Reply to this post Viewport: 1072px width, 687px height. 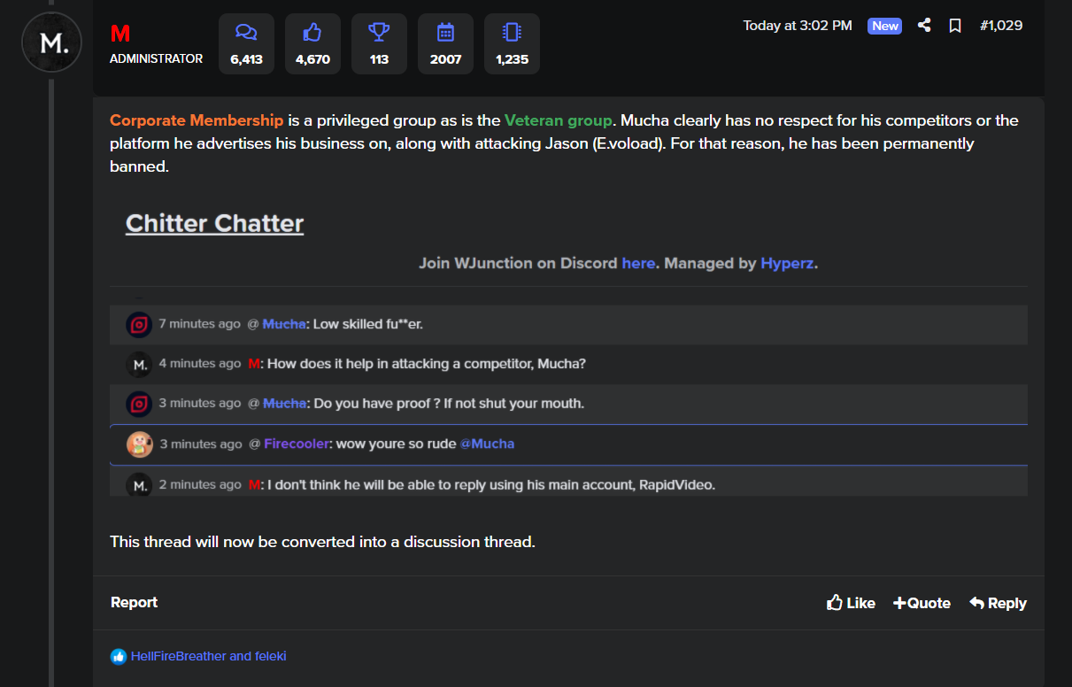[998, 603]
